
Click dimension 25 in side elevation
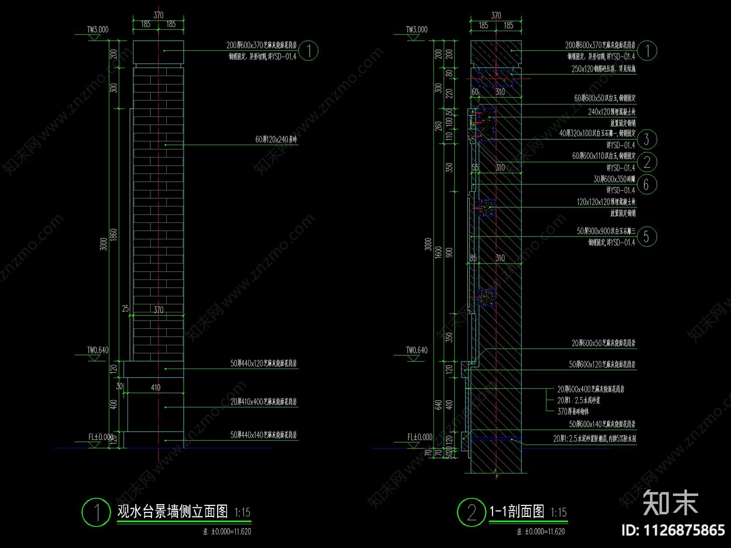click(x=125, y=309)
